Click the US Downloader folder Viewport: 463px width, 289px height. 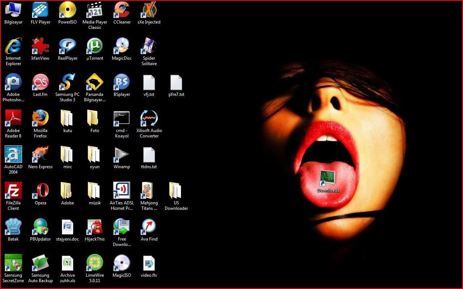tap(176, 191)
